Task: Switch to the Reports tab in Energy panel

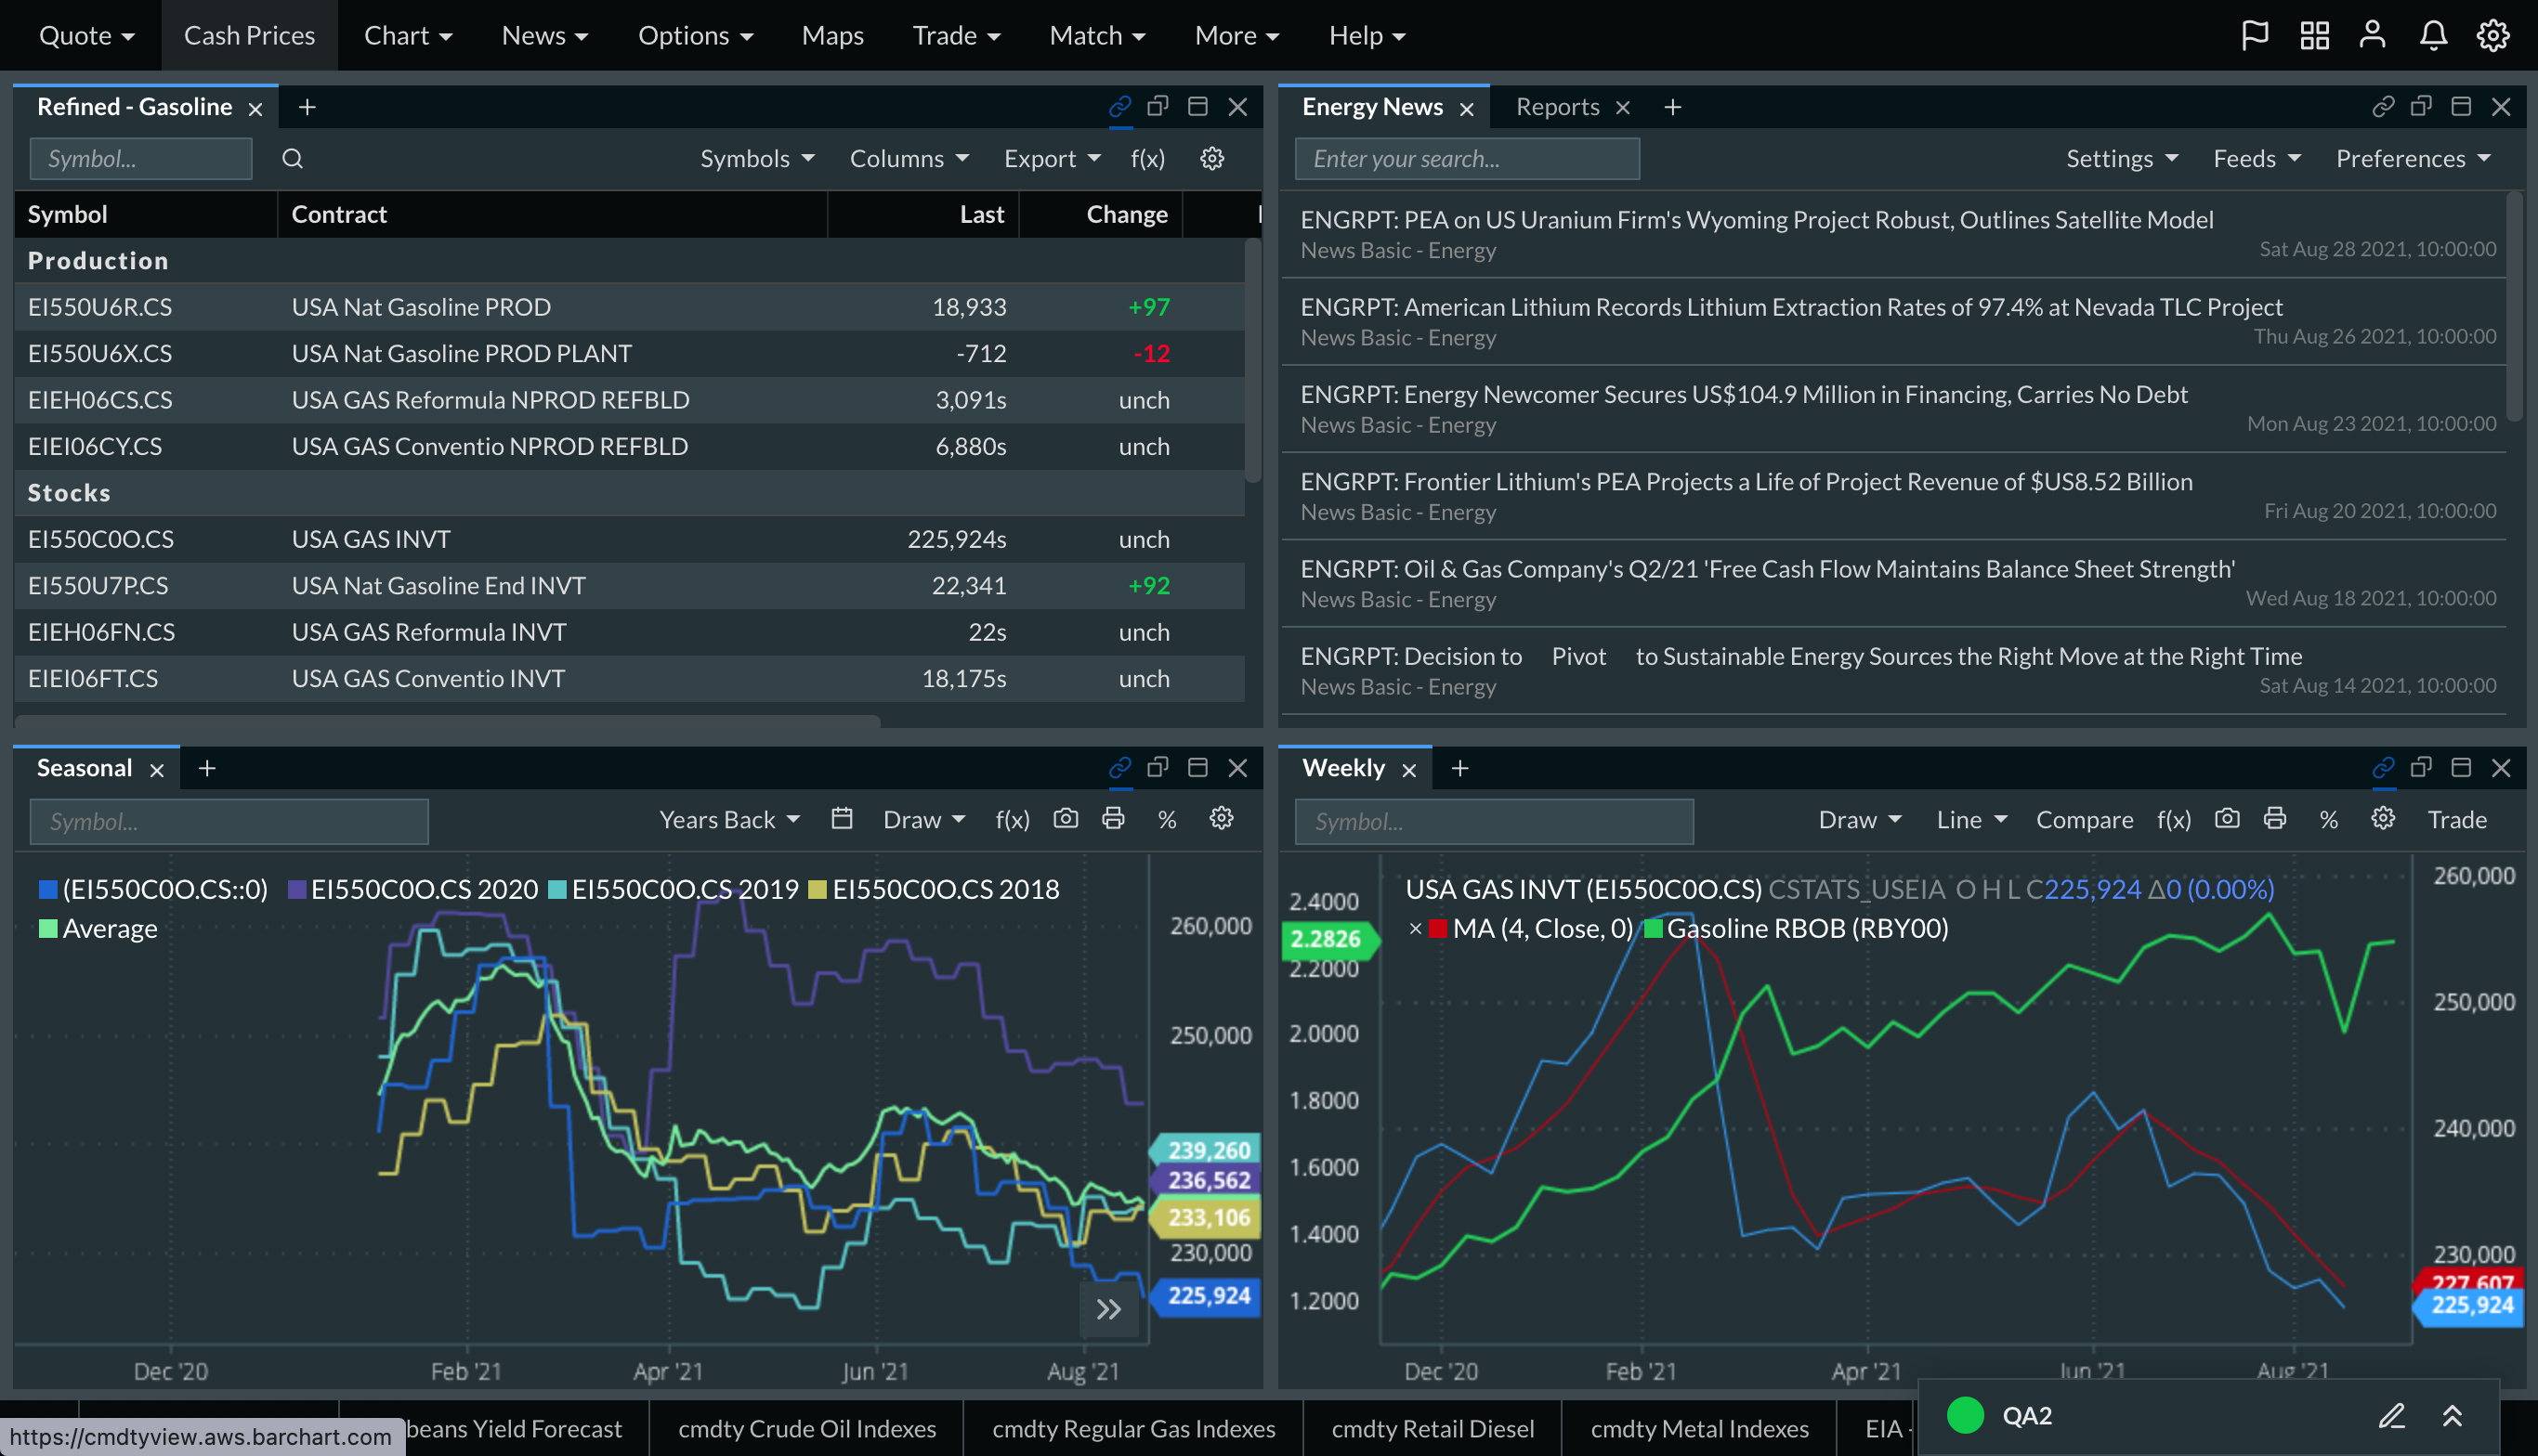Action: click(1557, 106)
